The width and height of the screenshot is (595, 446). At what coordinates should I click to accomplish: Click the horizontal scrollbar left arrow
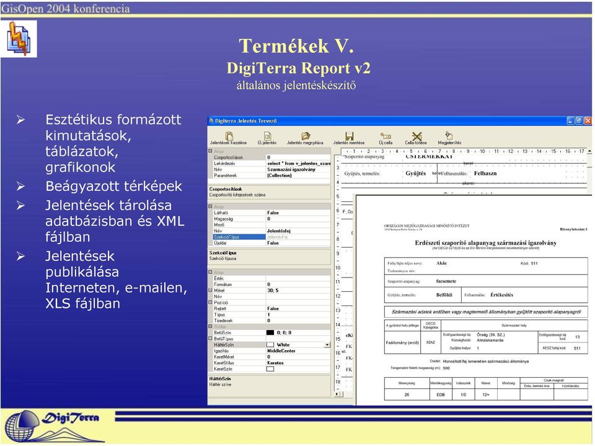coord(337,394)
